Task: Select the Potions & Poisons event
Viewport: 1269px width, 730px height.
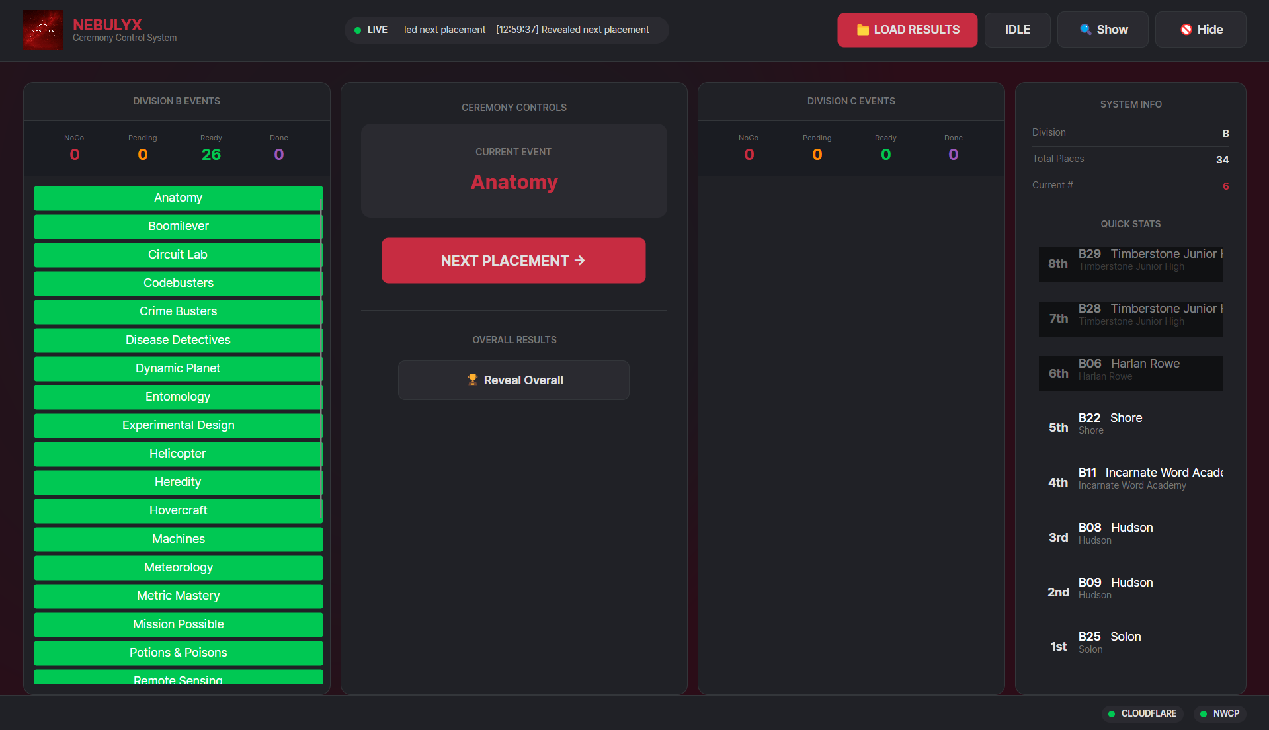Action: pyautogui.click(x=179, y=653)
